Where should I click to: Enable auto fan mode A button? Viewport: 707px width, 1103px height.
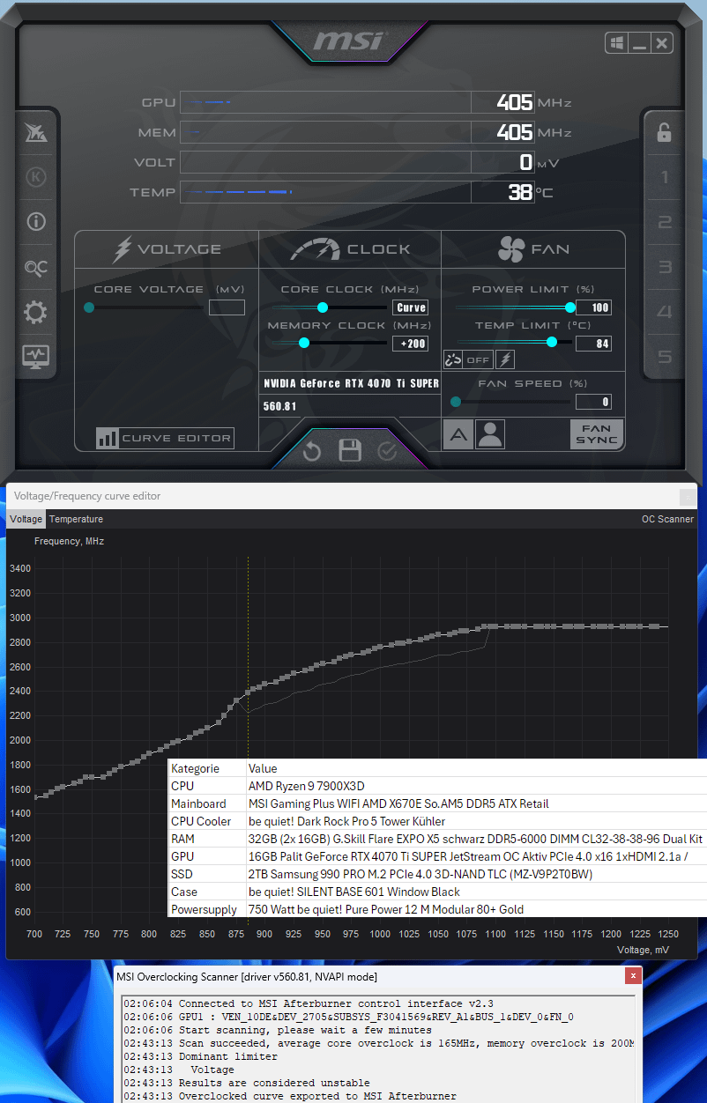tap(458, 434)
